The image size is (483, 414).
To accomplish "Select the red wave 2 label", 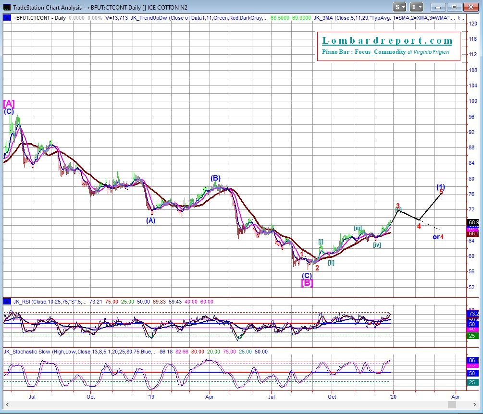I will [x=317, y=268].
